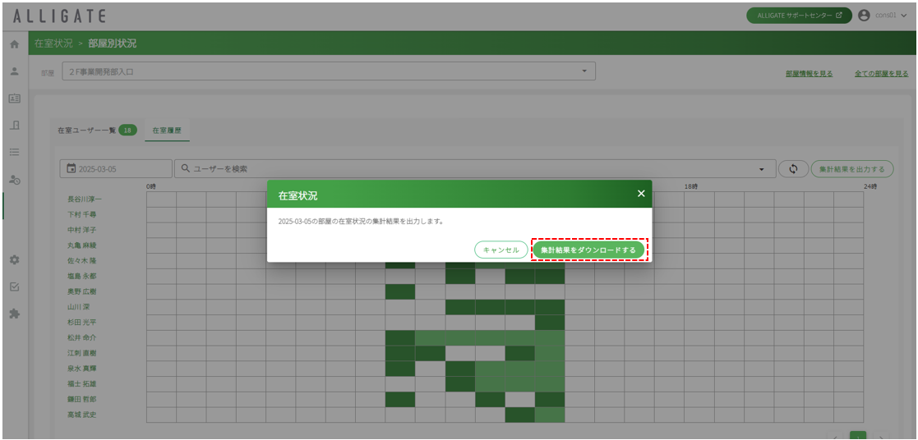Open the puzzle piece plugin icon
The width and height of the screenshot is (918, 440).
(x=15, y=314)
